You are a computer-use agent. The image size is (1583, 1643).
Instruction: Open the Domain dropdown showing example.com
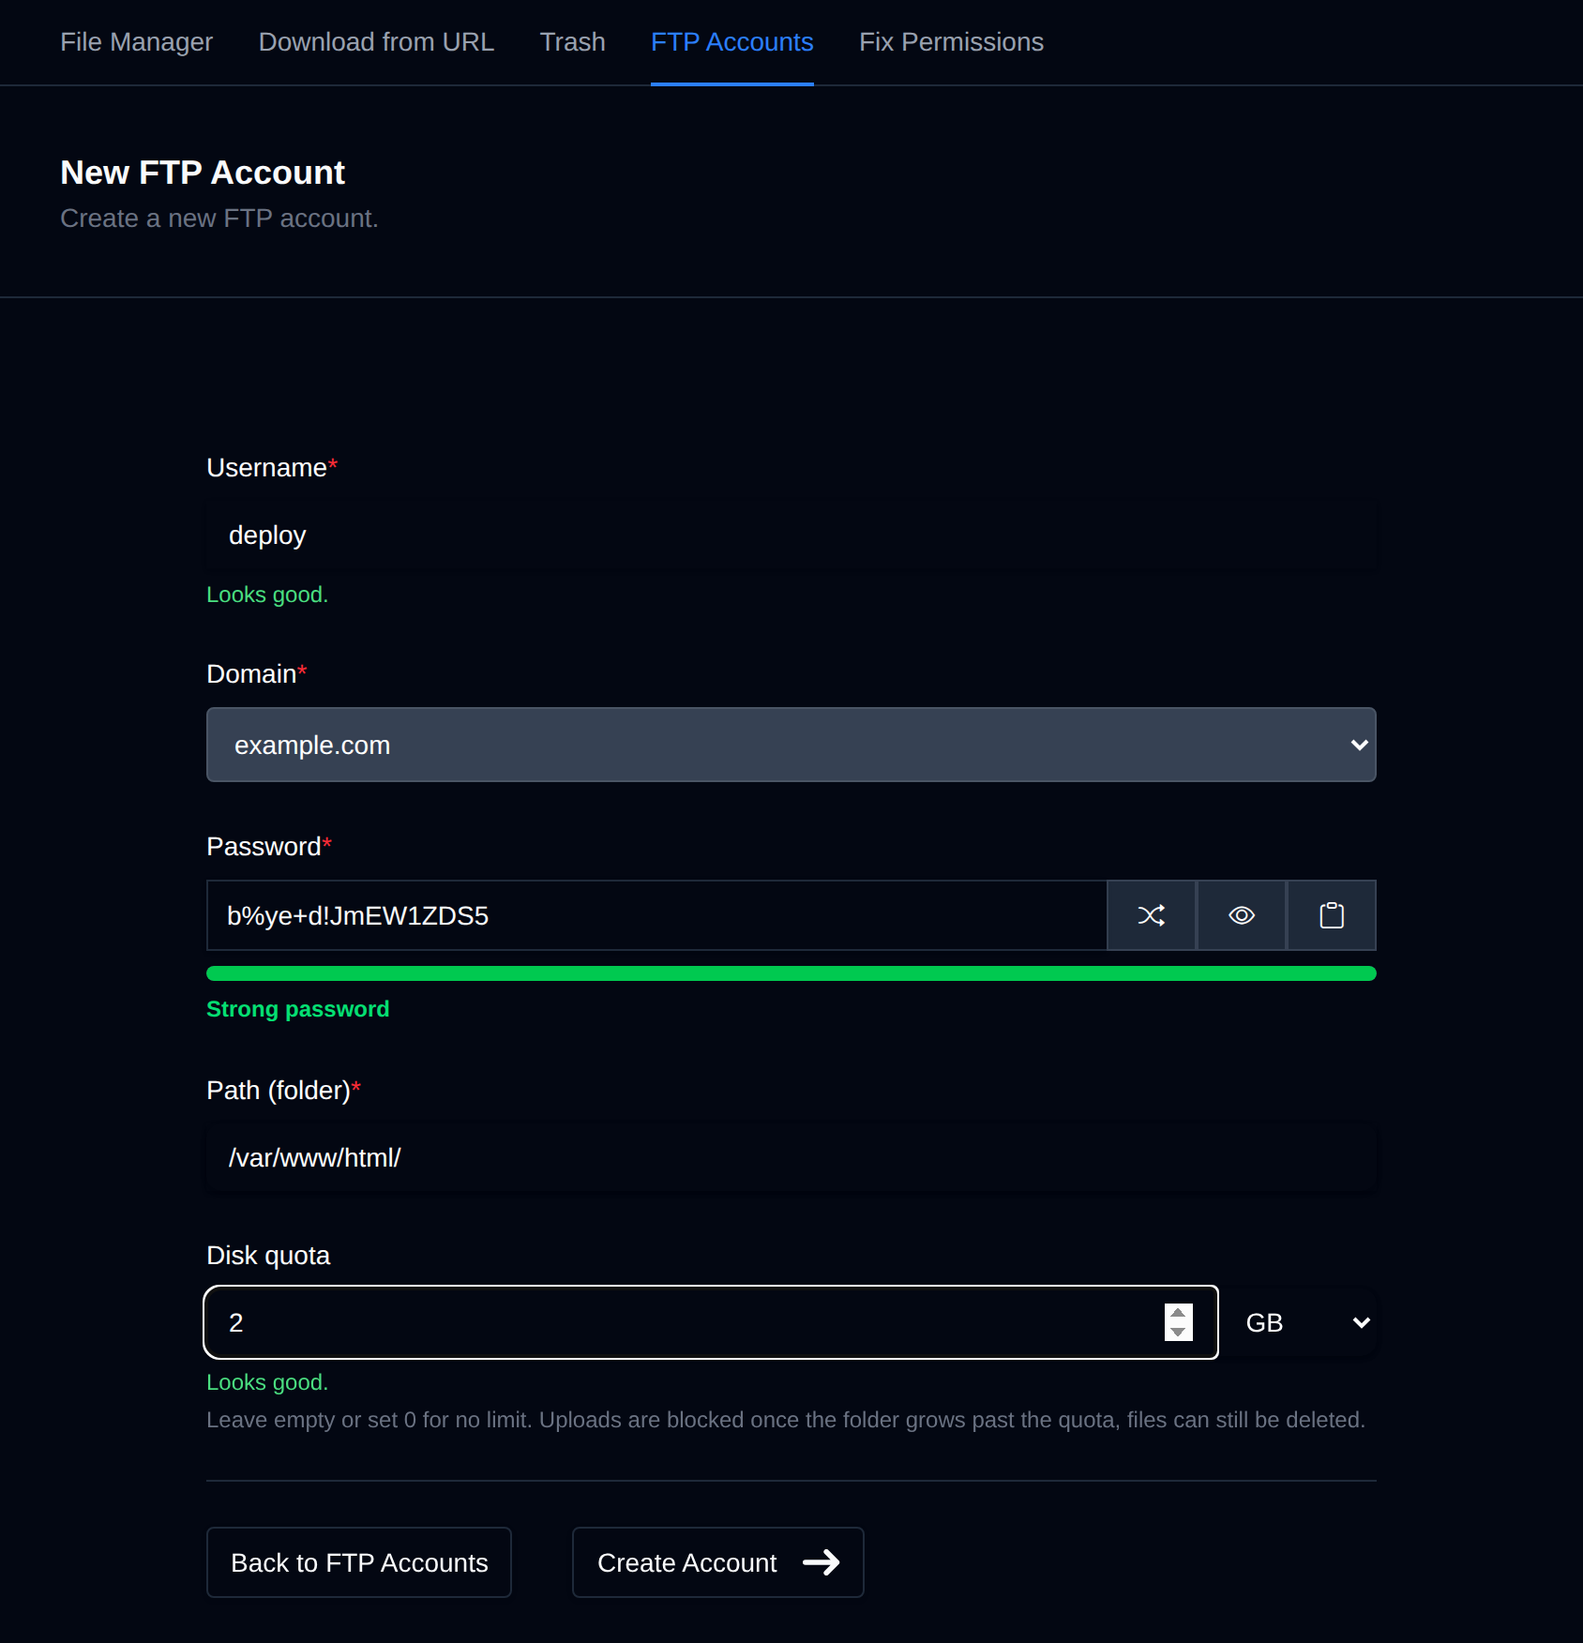pos(791,745)
